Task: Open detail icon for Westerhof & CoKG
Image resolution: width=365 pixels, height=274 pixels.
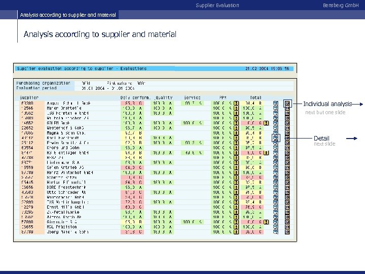Action: 276,128
